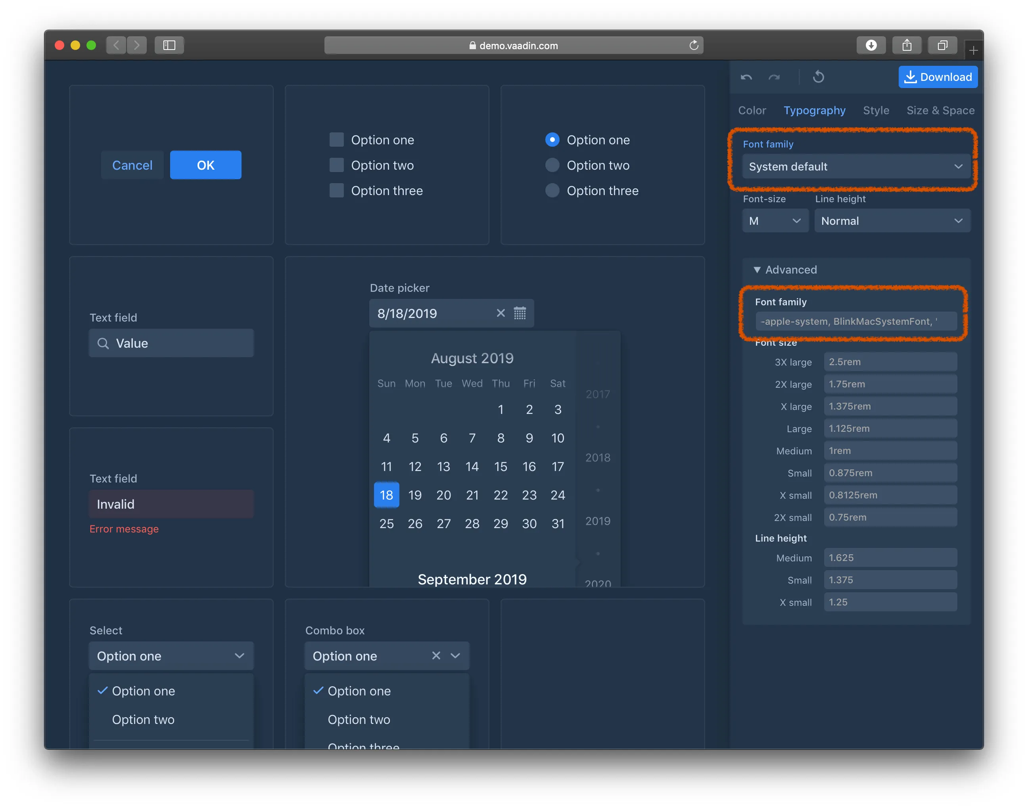Open the Line height Normal dropdown
Viewport: 1028px width, 808px height.
coord(892,221)
